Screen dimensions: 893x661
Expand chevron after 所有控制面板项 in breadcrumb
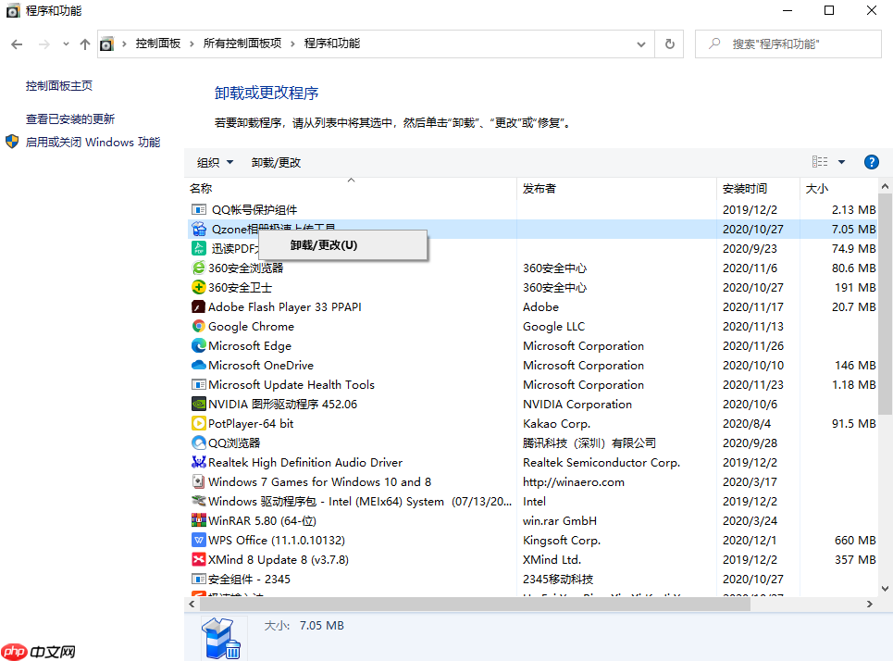click(292, 44)
